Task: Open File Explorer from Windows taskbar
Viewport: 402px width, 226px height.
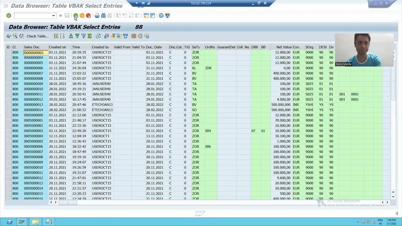Action: pyautogui.click(x=35, y=222)
